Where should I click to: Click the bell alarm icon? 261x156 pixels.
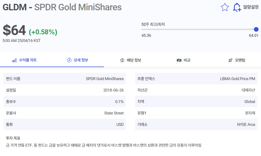click(237, 7)
